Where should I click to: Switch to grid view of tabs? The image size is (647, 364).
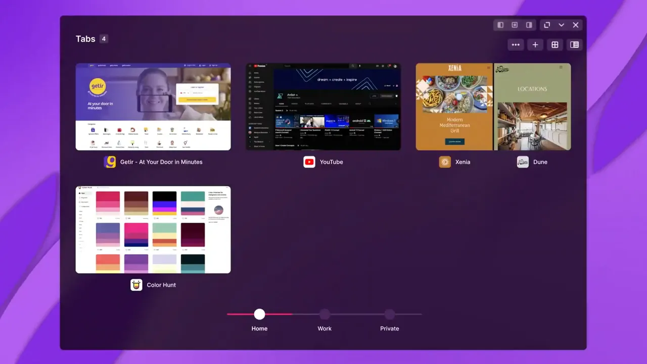tap(555, 45)
